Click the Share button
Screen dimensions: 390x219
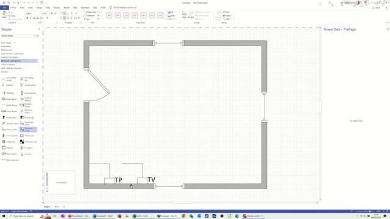(377, 8)
